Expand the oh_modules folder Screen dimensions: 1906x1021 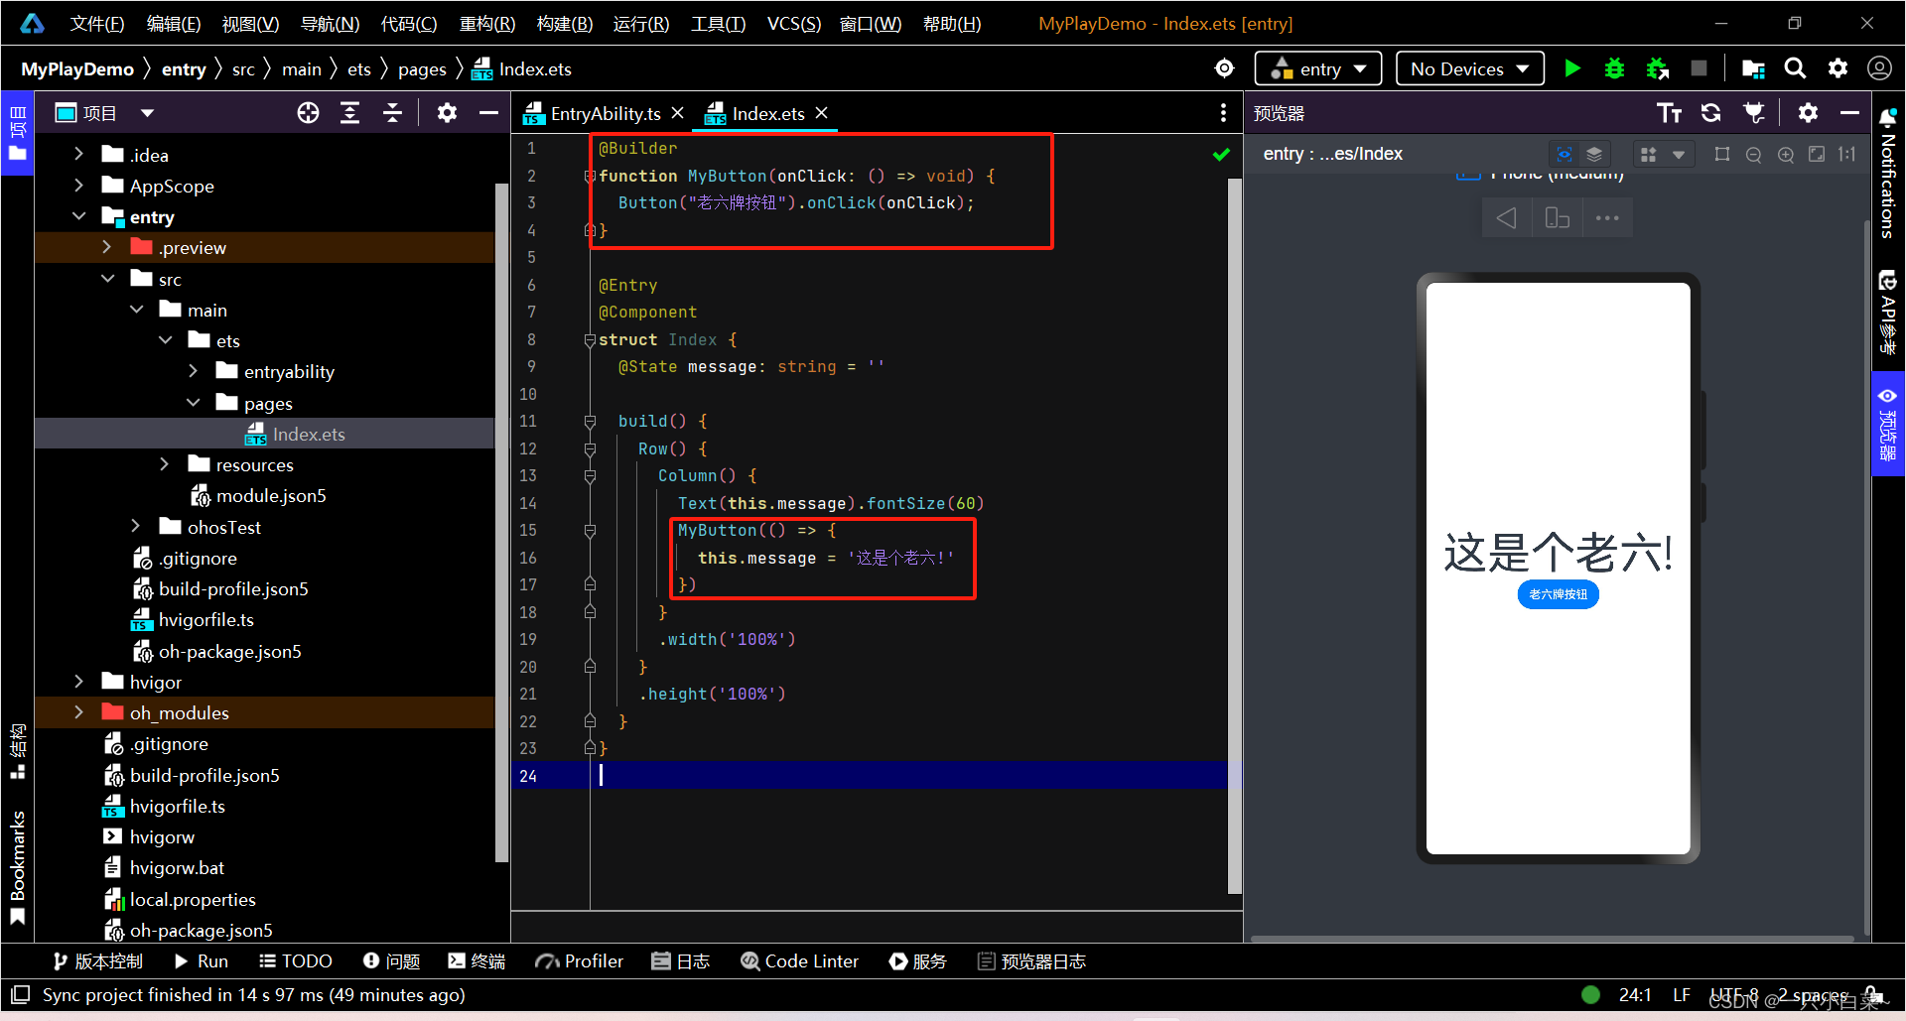tap(78, 712)
